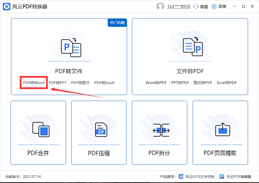This screenshot has width=259, height=183.
Task: Click the 产品推荐 label
Action: click(x=168, y=177)
